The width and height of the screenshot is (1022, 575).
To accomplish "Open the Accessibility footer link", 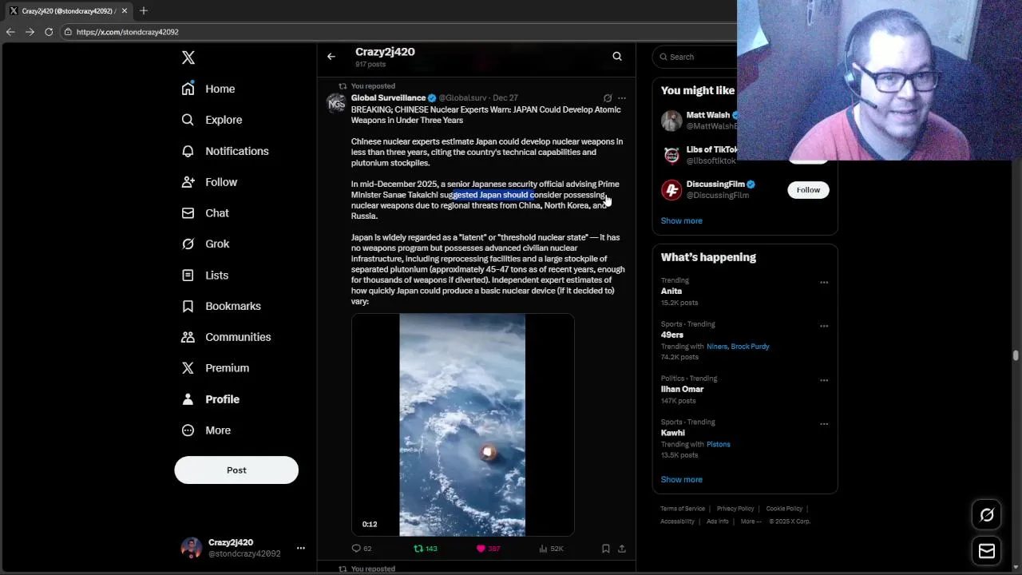I will pos(677,521).
